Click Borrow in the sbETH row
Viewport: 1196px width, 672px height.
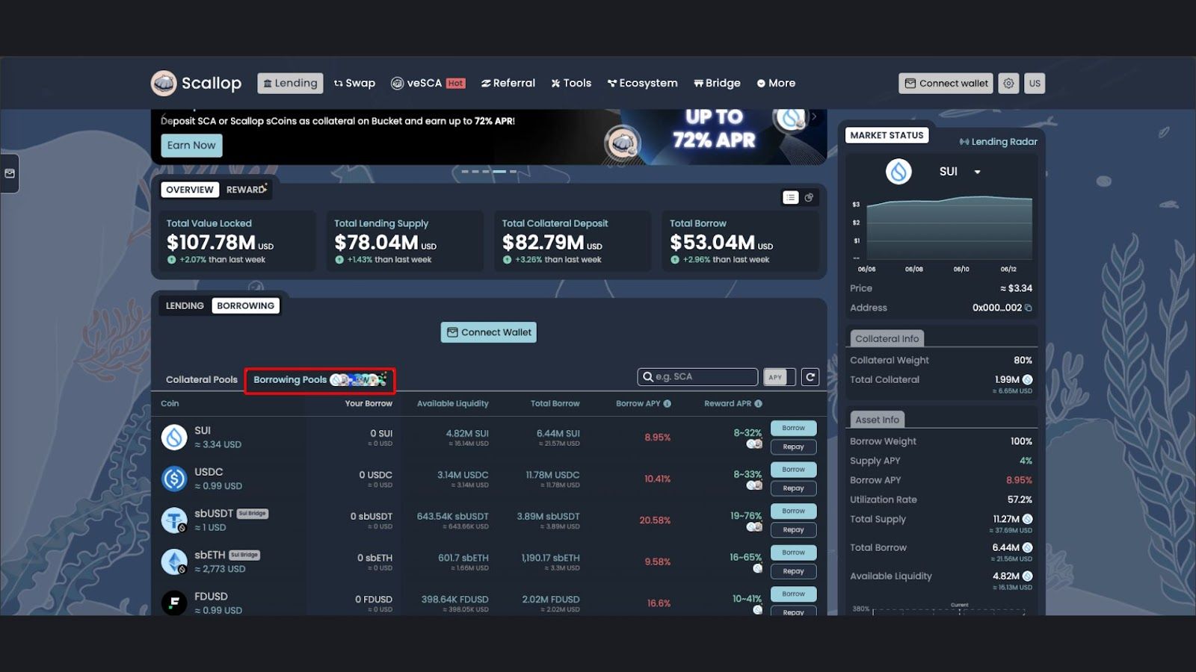(793, 553)
